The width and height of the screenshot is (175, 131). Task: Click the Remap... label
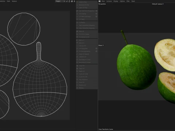[81, 88]
